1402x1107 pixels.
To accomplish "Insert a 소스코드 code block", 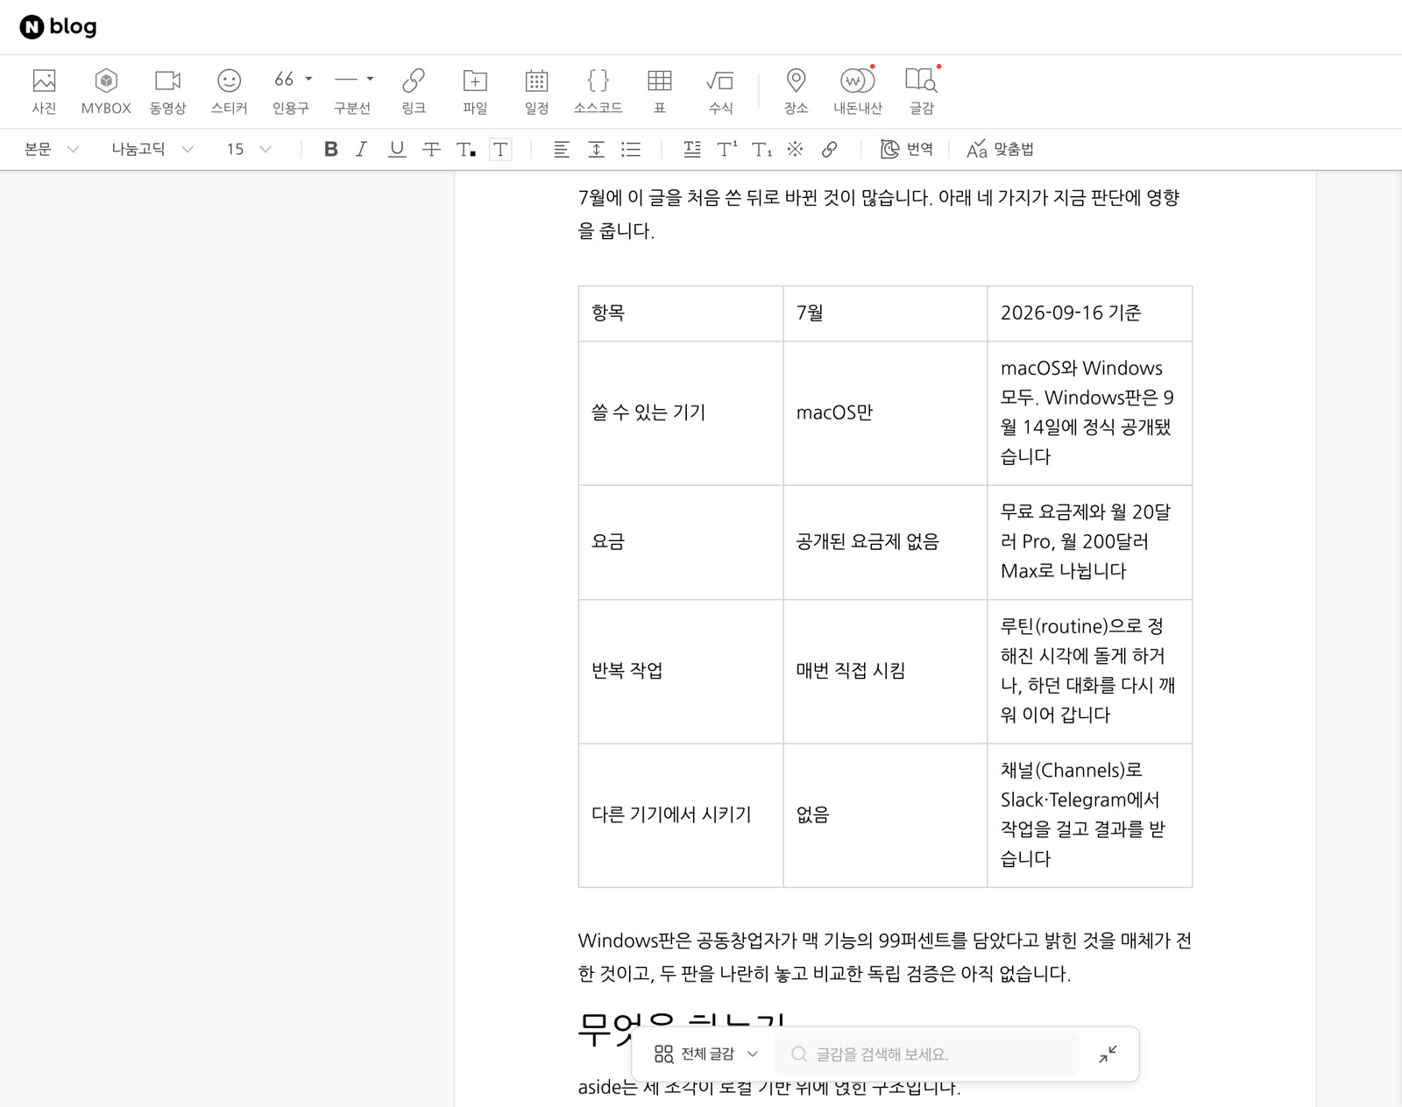I will click(x=598, y=91).
